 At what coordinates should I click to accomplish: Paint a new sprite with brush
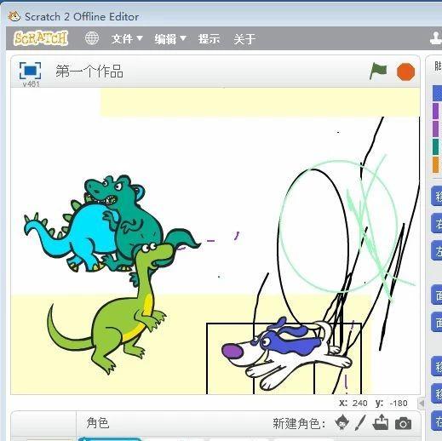coord(360,423)
